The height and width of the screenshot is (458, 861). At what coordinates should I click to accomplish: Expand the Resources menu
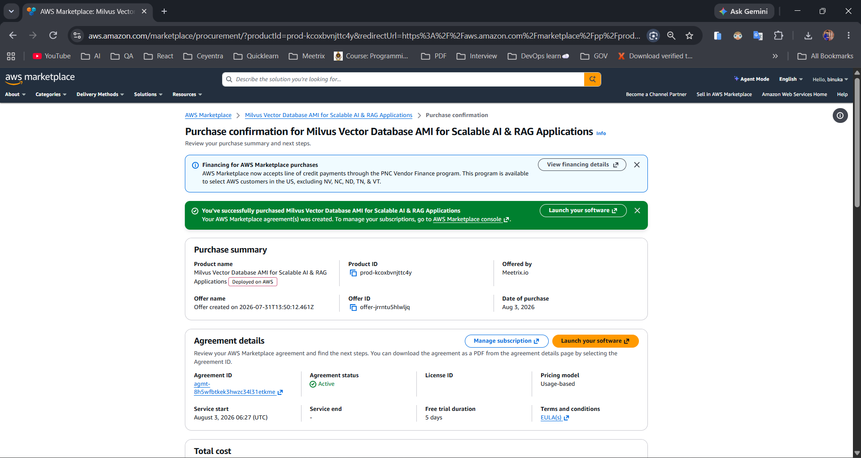point(187,94)
